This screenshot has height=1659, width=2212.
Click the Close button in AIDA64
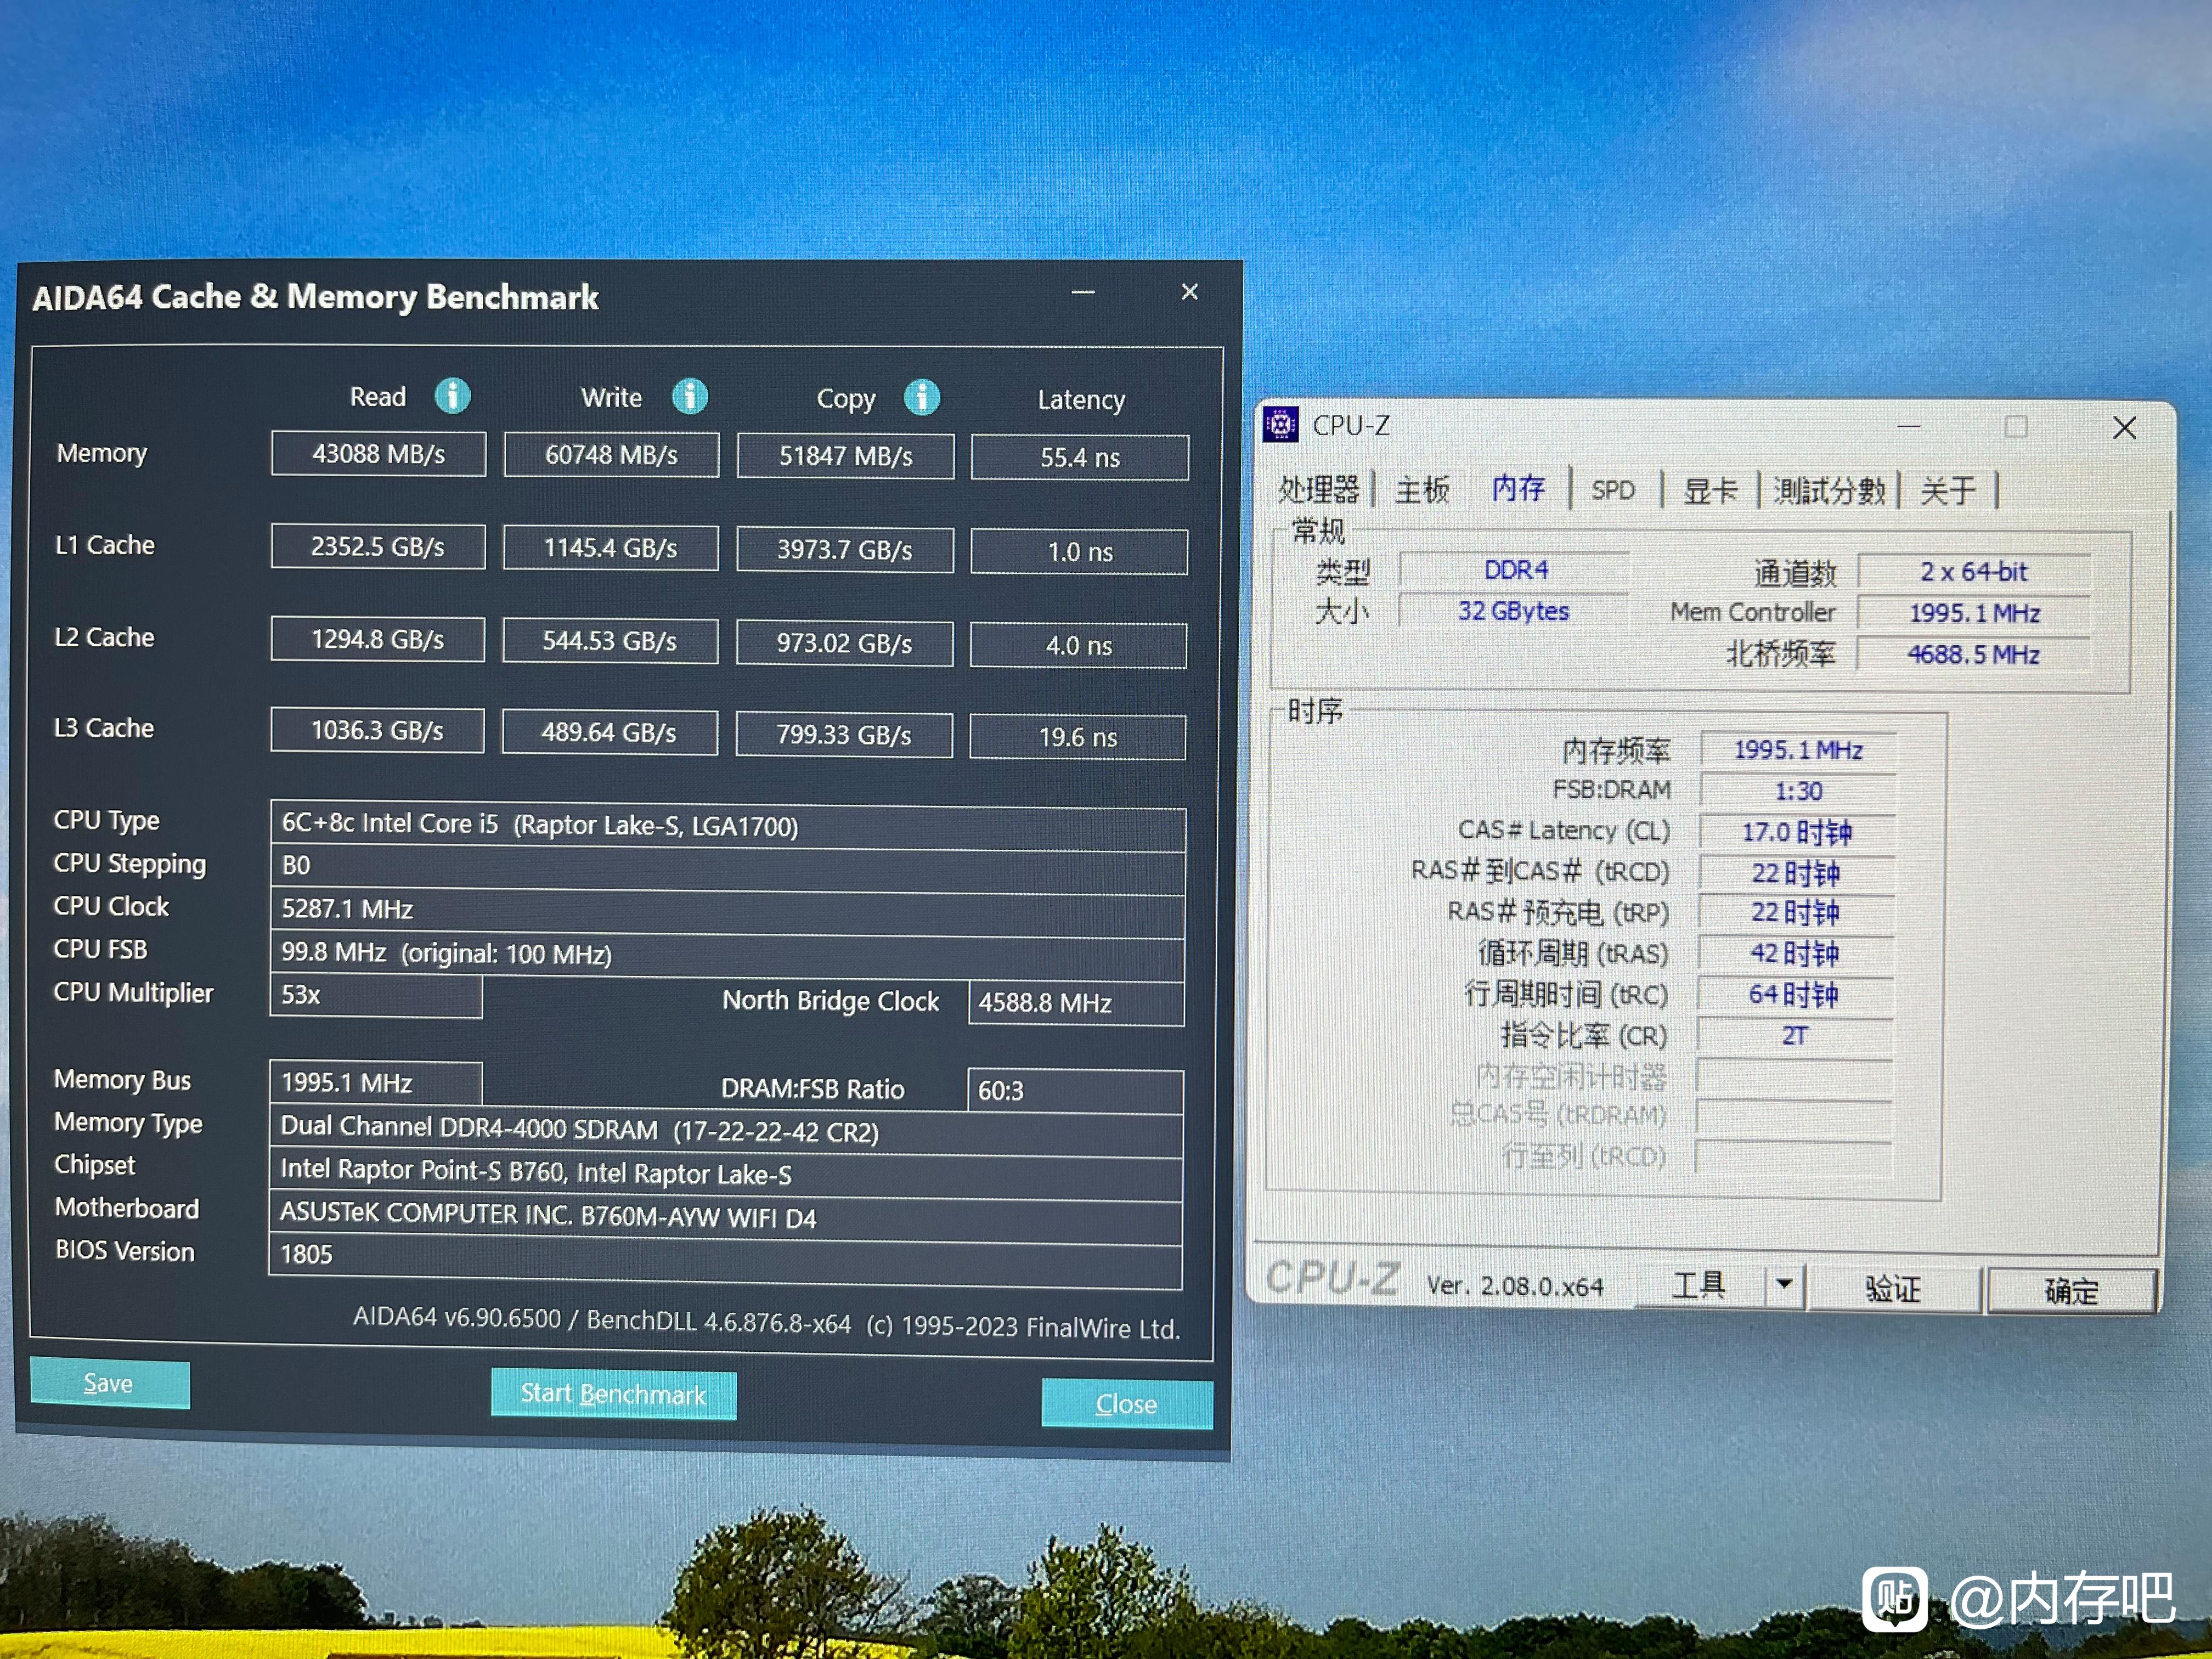(1127, 1404)
